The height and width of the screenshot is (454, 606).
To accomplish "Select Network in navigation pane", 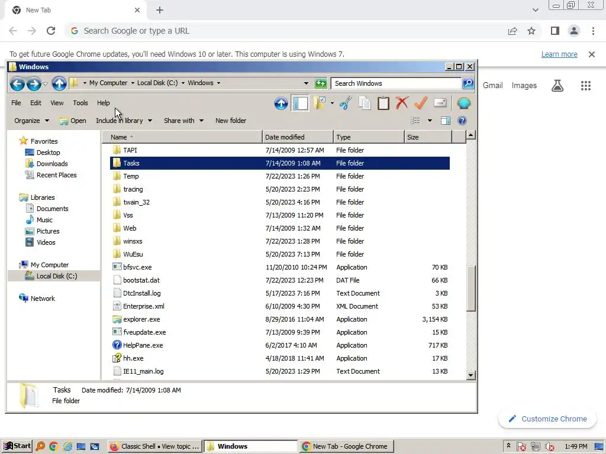I will point(37,299).
